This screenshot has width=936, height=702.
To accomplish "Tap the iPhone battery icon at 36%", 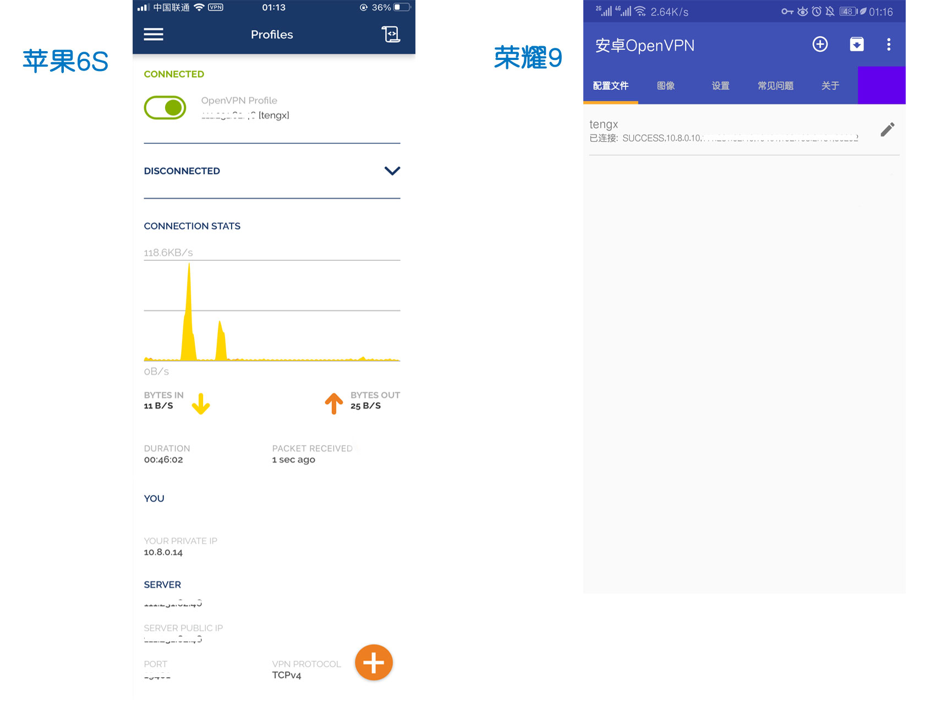I will (402, 7).
